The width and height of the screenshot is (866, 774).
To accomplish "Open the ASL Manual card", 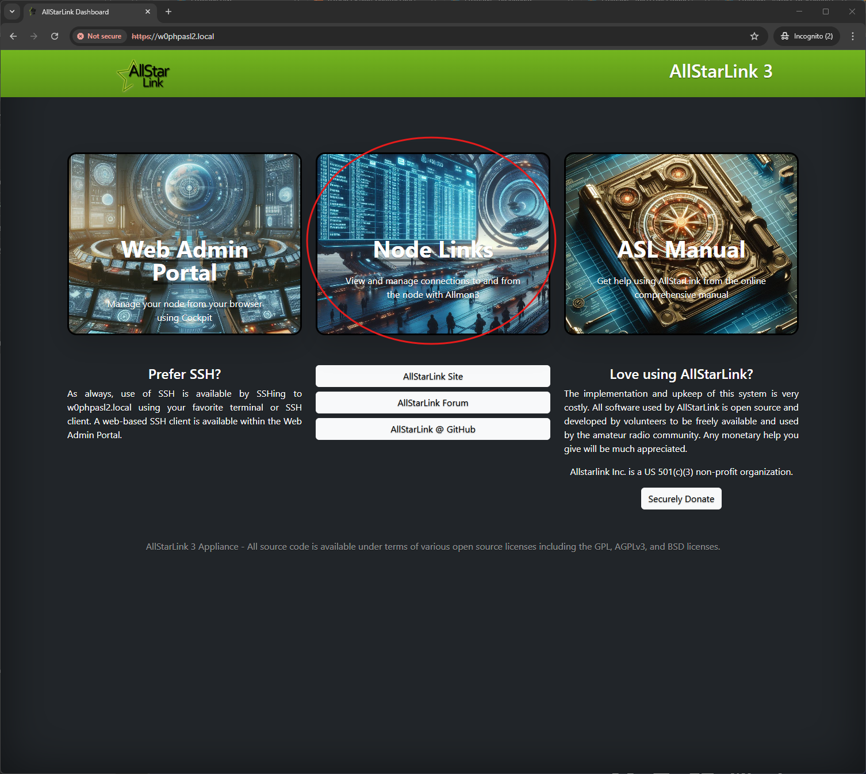I will (x=681, y=243).
